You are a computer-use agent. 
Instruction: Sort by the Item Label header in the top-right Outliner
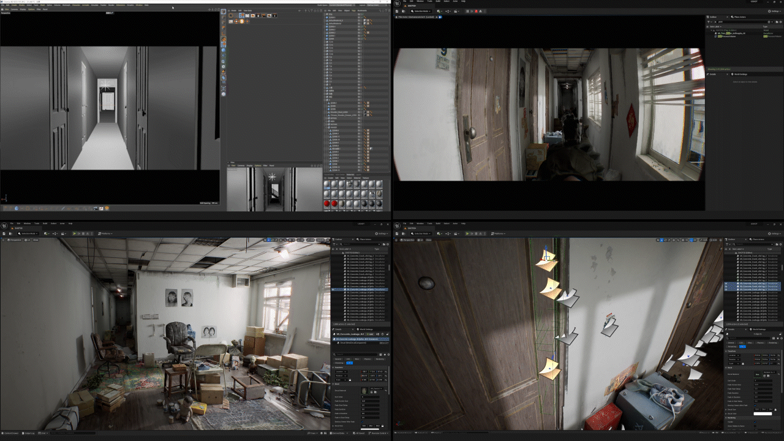715,26
